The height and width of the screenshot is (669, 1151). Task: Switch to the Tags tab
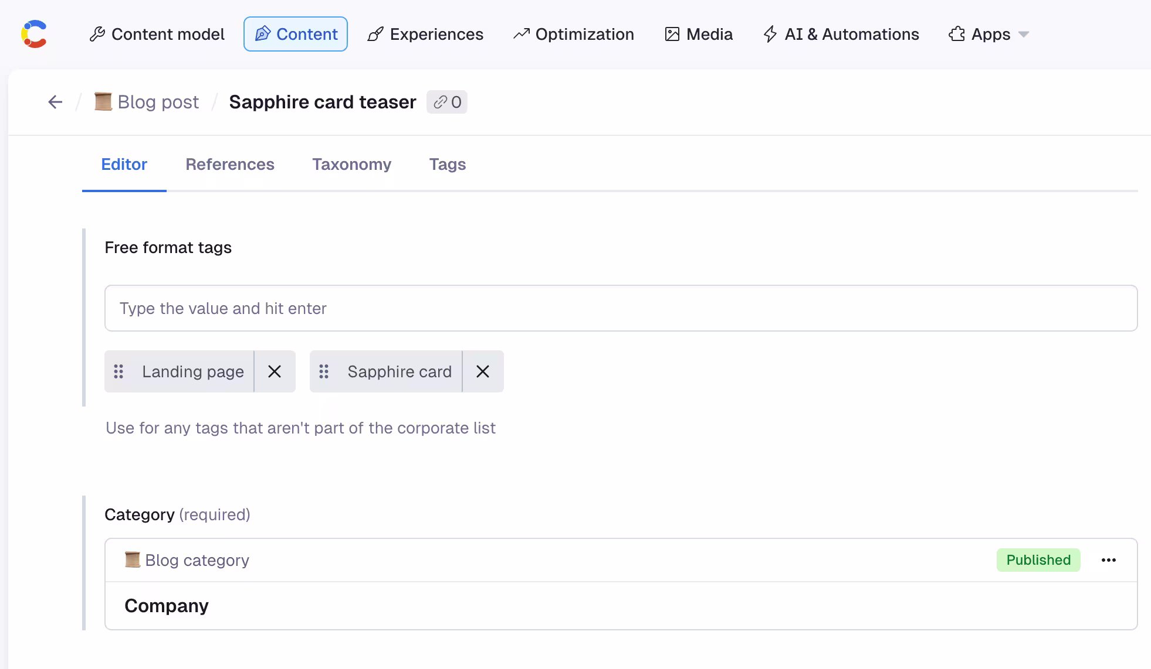coord(448,165)
